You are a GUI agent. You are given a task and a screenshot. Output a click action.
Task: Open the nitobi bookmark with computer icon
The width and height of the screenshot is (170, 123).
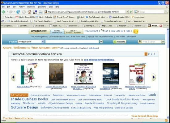(x=81, y=17)
